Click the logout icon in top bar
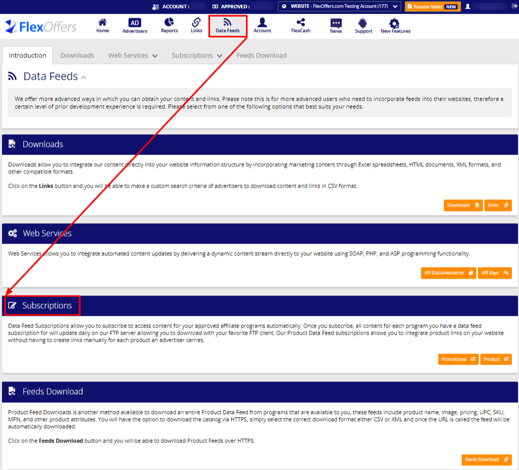 pyautogui.click(x=514, y=6)
